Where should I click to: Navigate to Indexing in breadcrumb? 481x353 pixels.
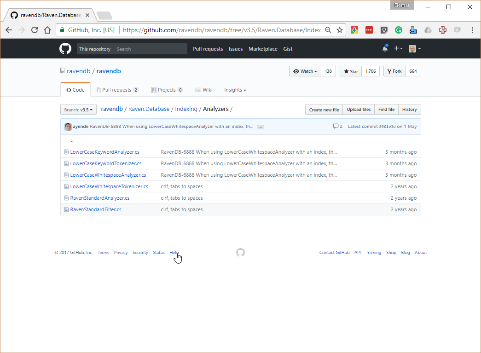tap(186, 109)
